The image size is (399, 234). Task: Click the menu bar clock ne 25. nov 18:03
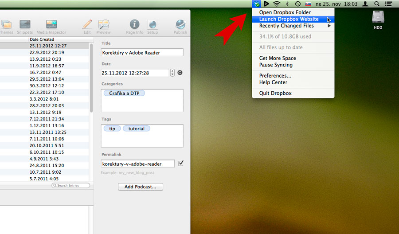tap(336, 4)
